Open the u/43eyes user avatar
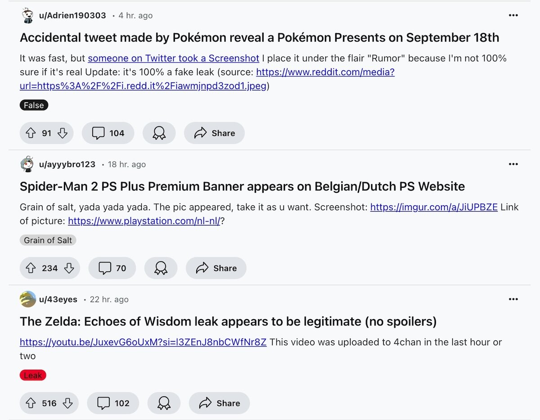Viewport: 540px width, 420px height. (x=28, y=299)
